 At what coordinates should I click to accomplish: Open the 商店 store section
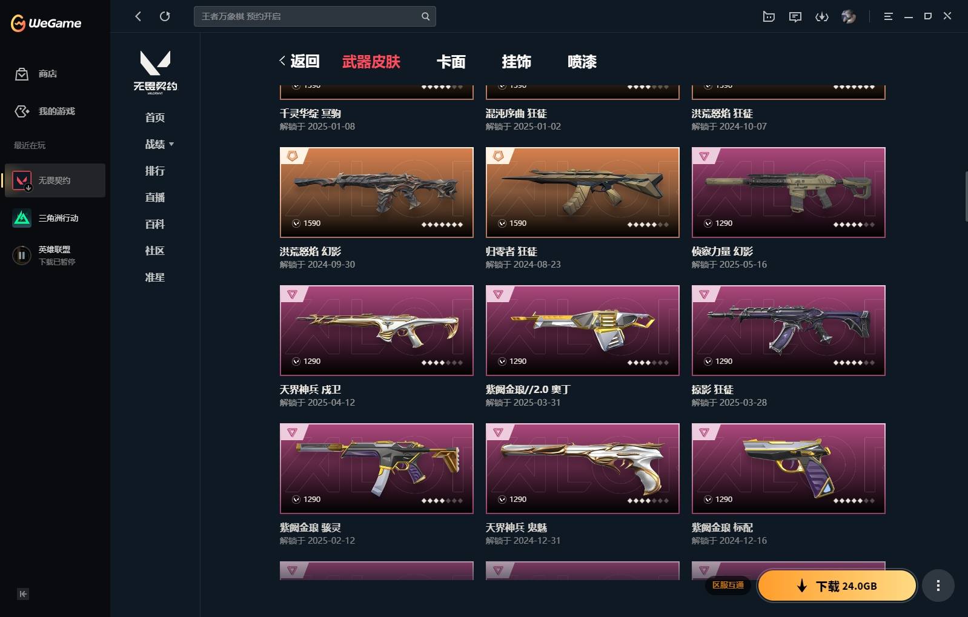[36, 74]
